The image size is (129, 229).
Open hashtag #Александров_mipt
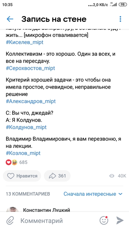(x=31, y=101)
